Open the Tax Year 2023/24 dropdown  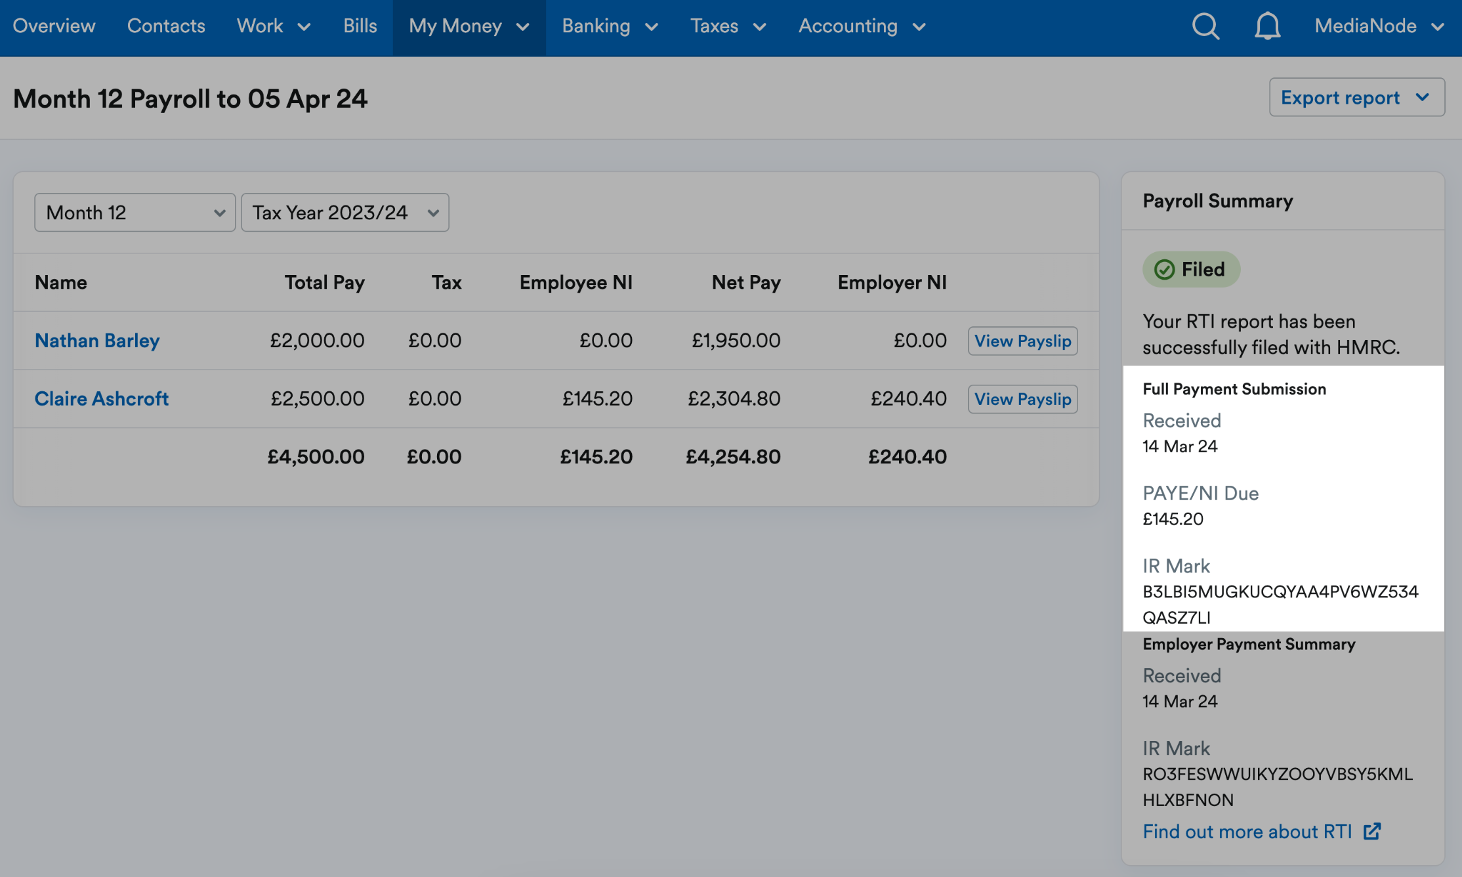tap(345, 212)
